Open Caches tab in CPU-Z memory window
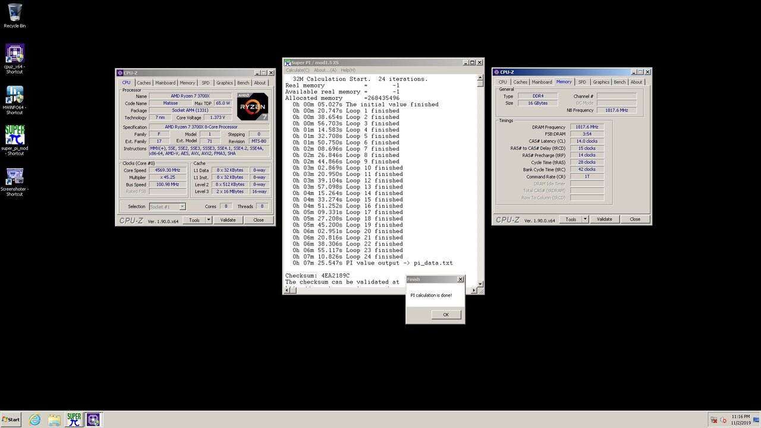 pyautogui.click(x=520, y=82)
